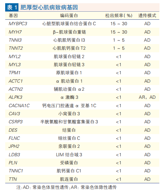Click protein 肌连蛋白
Image resolution: width=166 pixels, height=194 pixels.
pyautogui.click(x=69, y=179)
